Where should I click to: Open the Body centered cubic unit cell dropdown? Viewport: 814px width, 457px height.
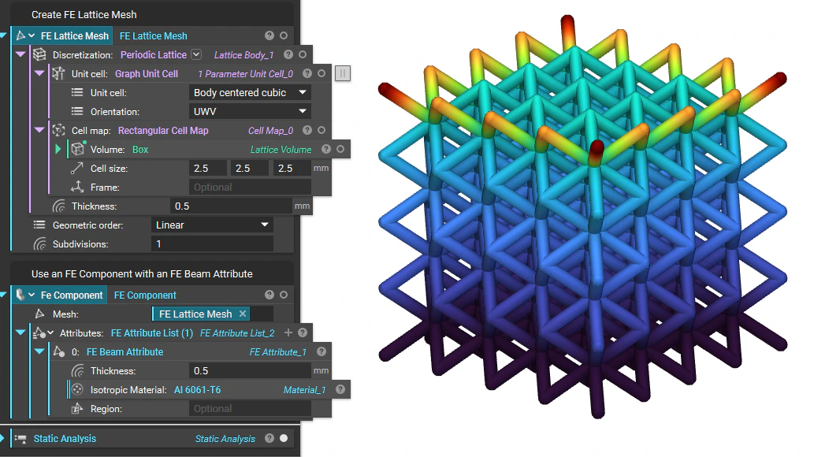pos(303,92)
